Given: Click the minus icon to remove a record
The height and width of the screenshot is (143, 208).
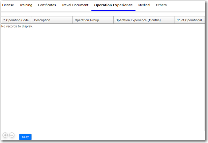Looking at the screenshot, I should coord(12,135).
